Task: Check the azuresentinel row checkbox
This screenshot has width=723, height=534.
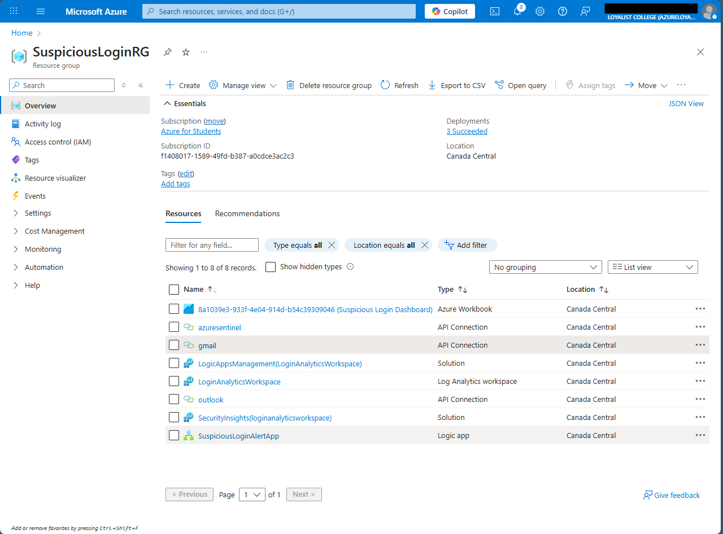Action: pos(174,327)
